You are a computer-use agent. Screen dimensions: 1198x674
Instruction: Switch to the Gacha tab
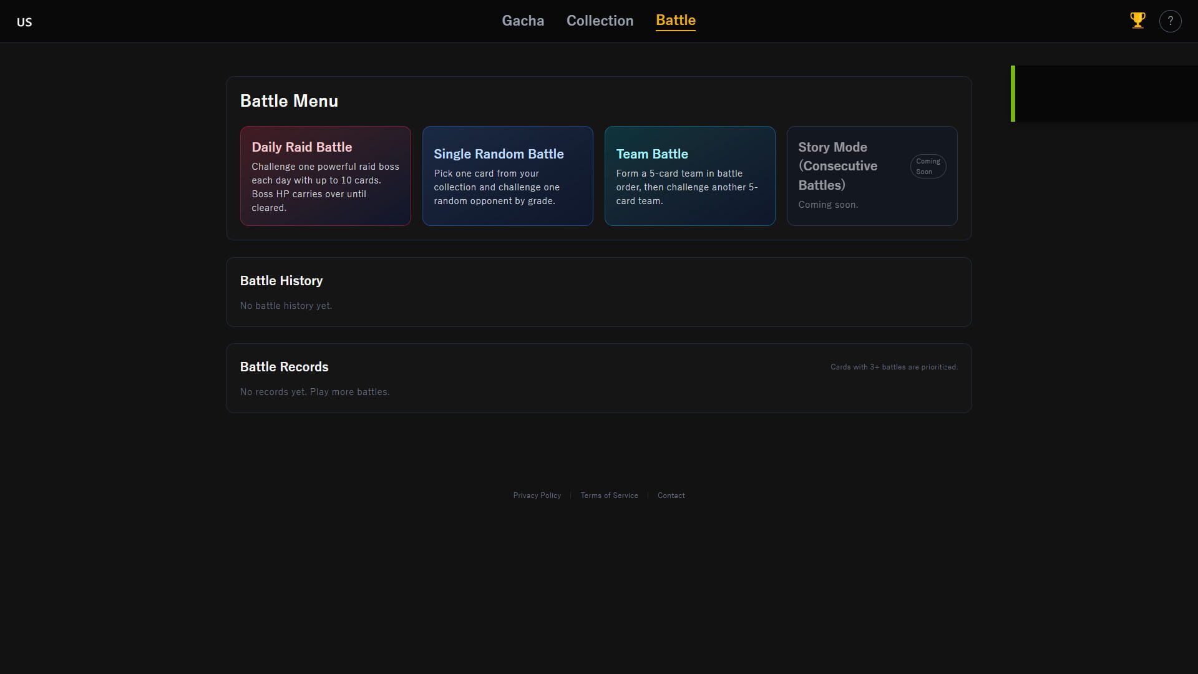[523, 21]
